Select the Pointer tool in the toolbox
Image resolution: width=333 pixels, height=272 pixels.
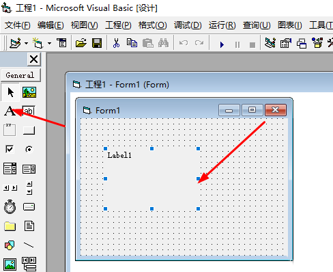pos(10,92)
